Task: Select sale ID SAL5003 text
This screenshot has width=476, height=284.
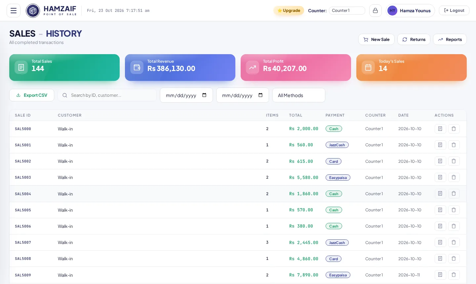Action: tap(23, 177)
